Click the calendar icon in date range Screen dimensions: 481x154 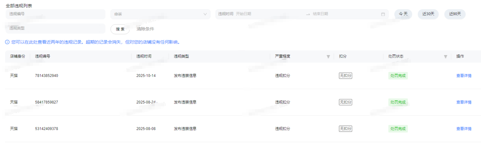(x=383, y=14)
